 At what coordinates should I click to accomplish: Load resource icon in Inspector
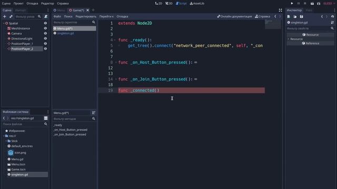tap(295, 16)
